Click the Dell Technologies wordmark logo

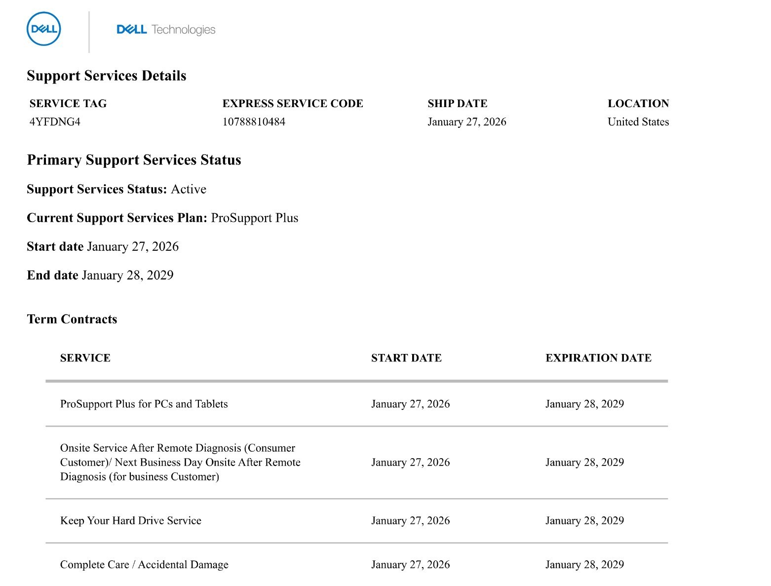tap(166, 30)
